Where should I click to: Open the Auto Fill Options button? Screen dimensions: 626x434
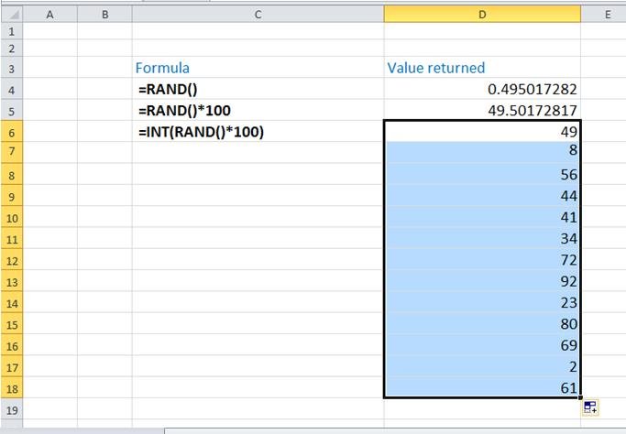[x=591, y=408]
